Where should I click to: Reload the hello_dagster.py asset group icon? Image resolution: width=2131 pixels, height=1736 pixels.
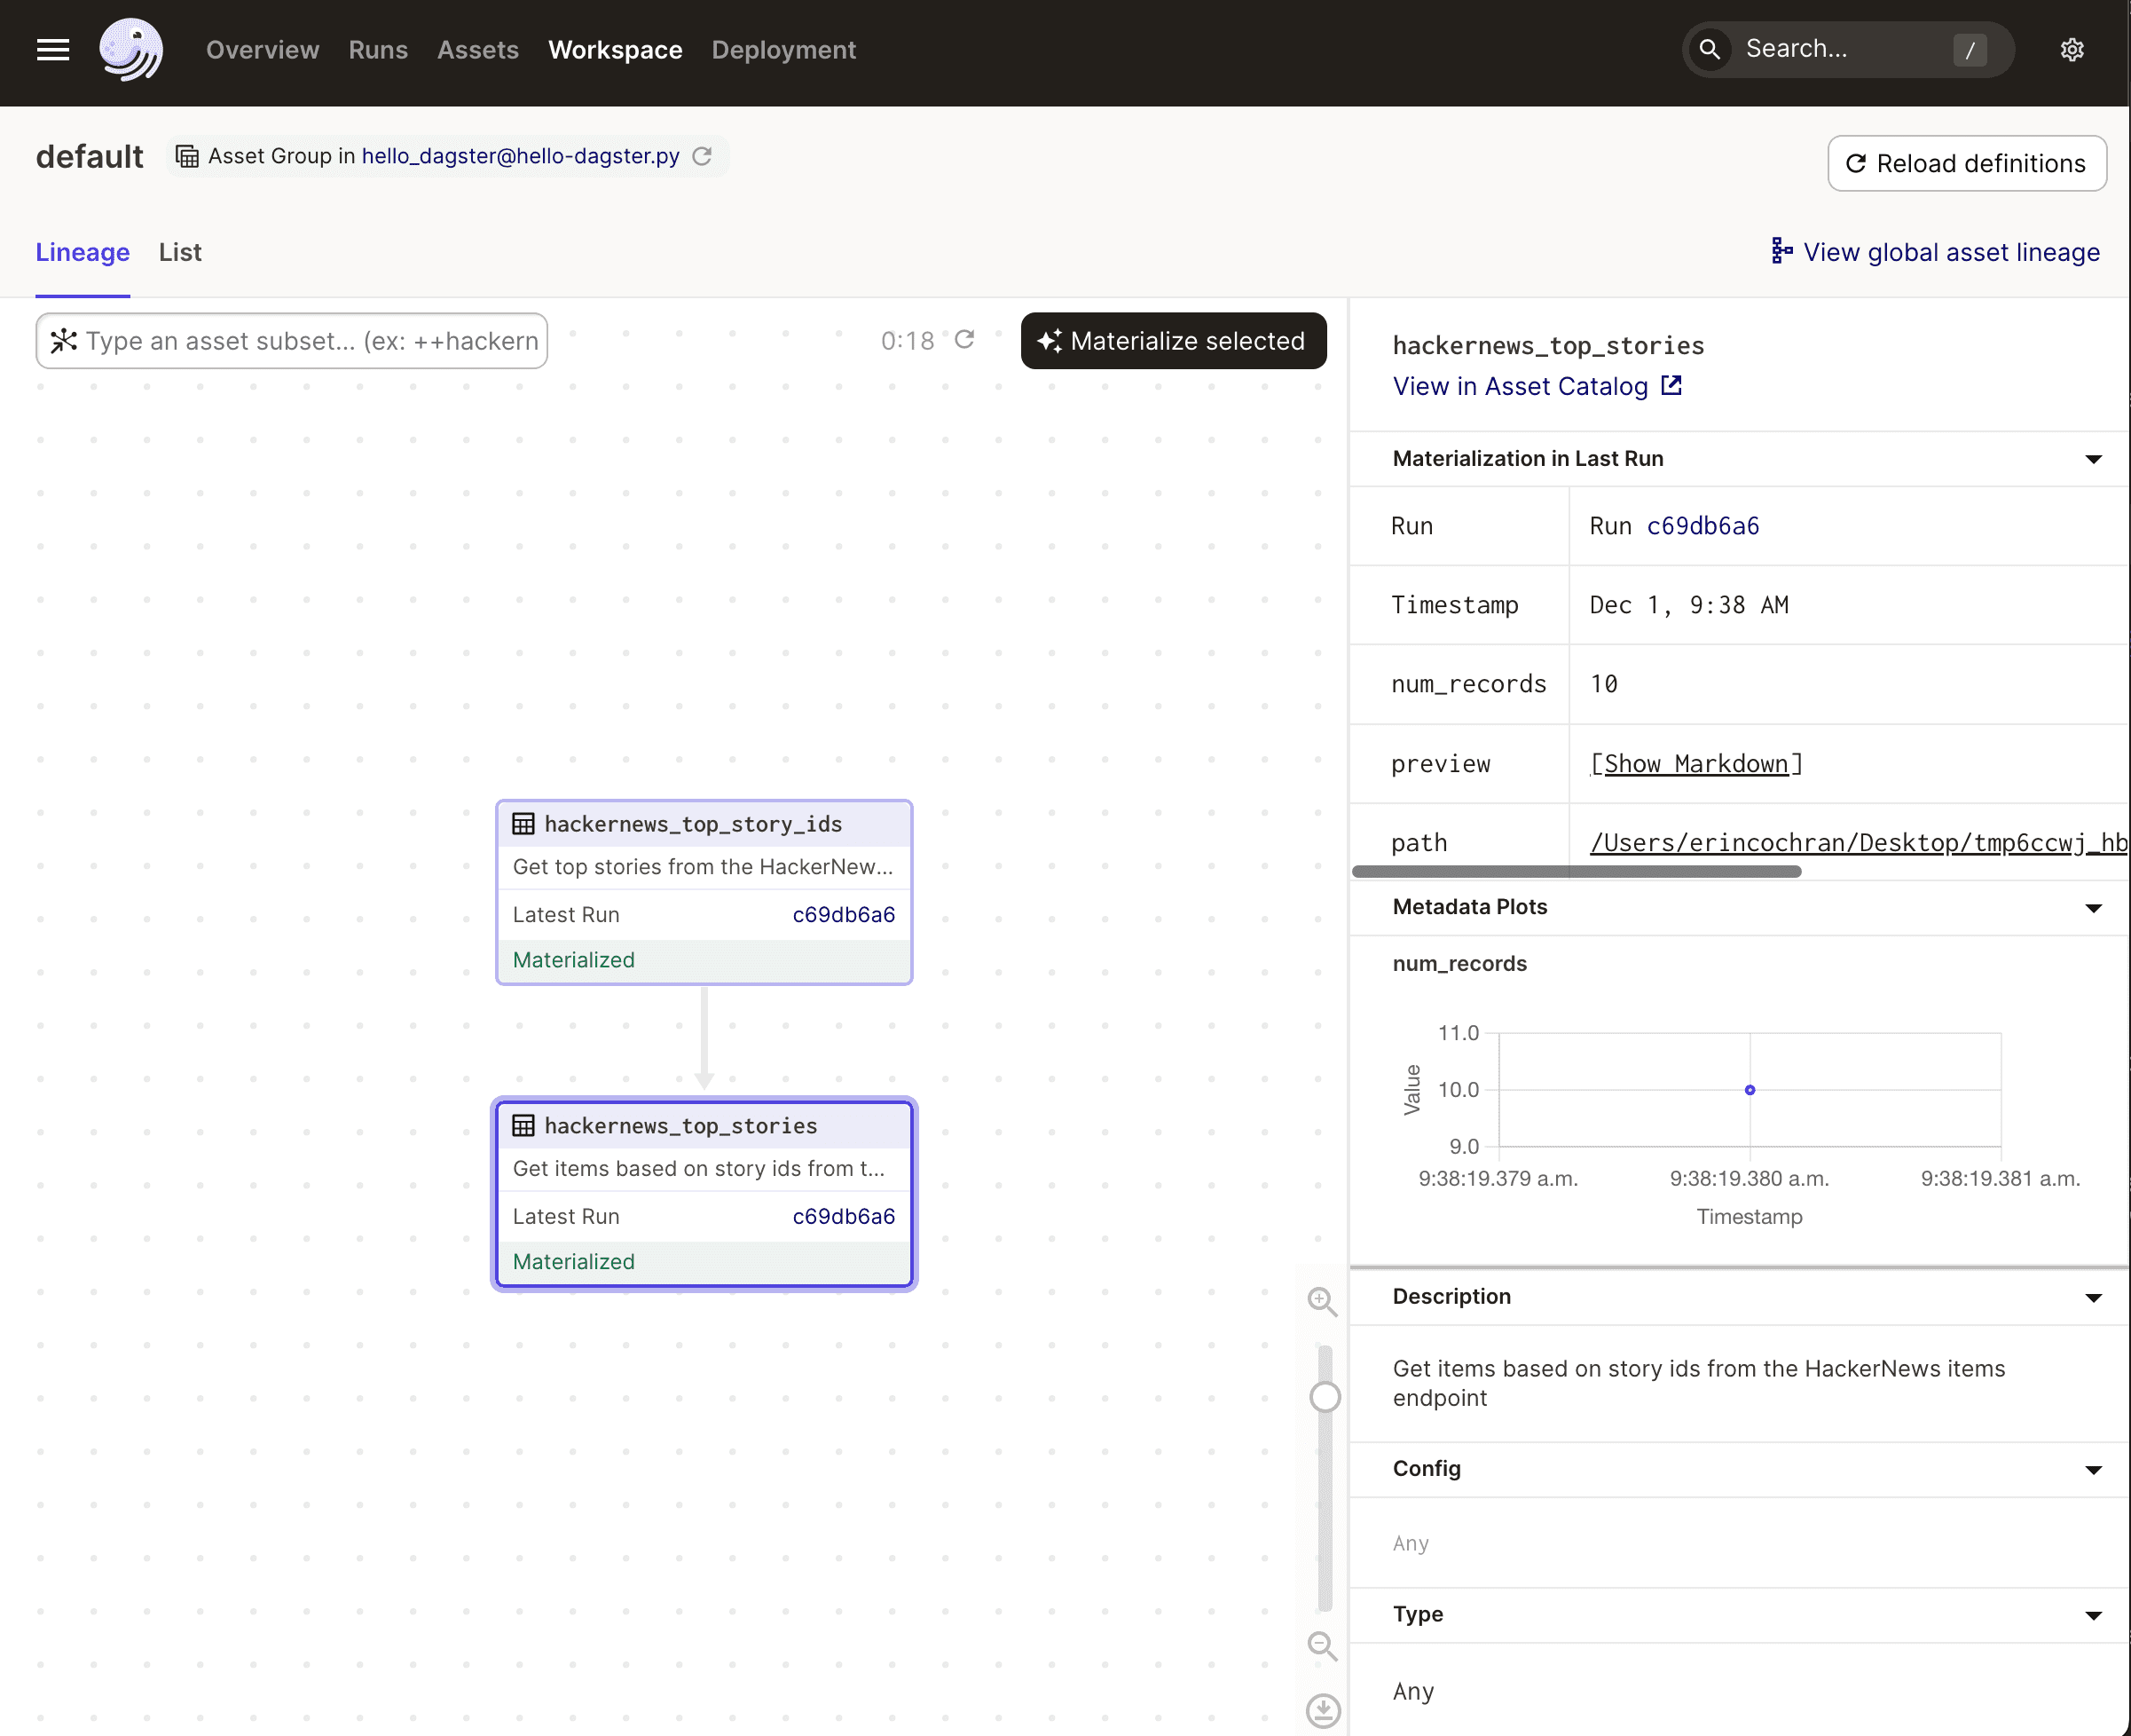[x=702, y=156]
